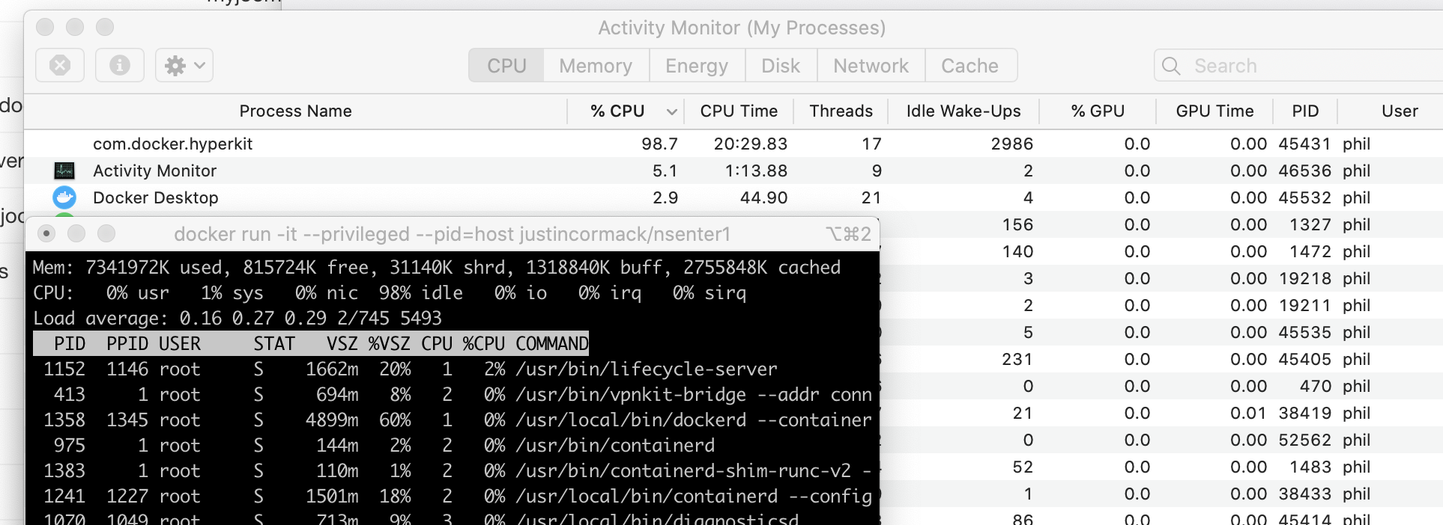Click the search magnifier icon
This screenshot has width=1443, height=525.
pyautogui.click(x=1171, y=66)
